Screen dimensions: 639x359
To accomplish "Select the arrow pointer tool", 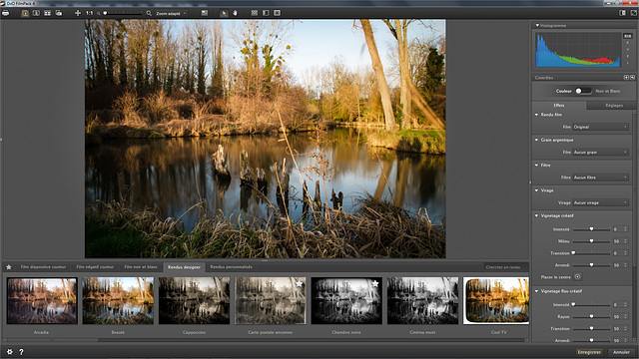I will point(224,13).
